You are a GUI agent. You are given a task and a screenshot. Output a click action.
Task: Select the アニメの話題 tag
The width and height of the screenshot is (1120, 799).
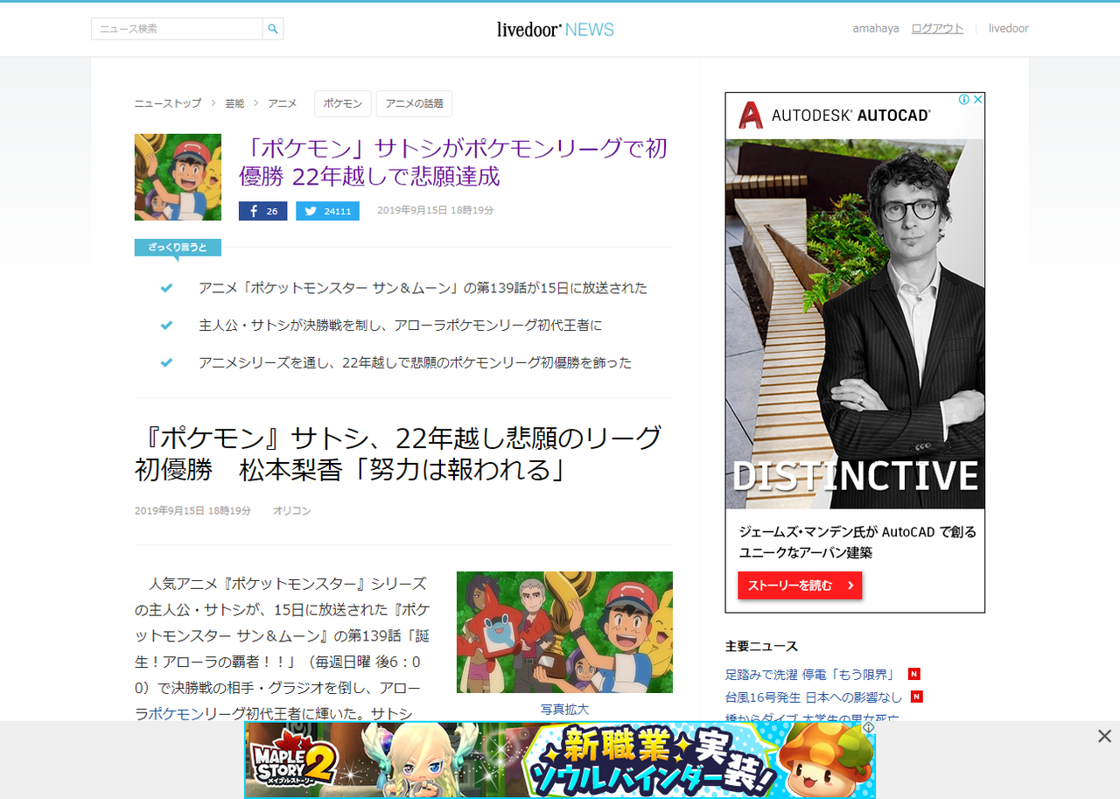pyautogui.click(x=413, y=102)
